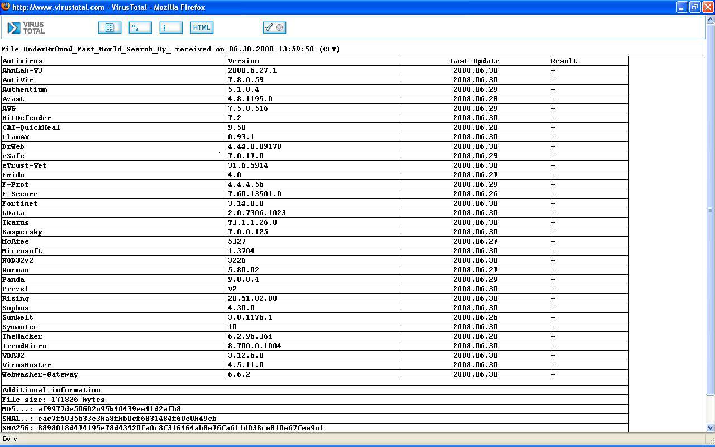Click the eSafe row label

[13, 156]
